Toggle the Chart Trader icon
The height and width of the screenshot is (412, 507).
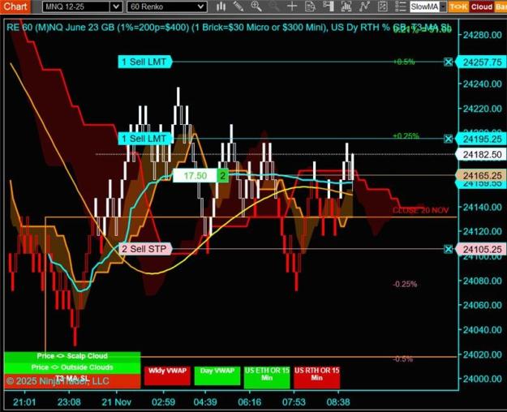tap(328, 6)
